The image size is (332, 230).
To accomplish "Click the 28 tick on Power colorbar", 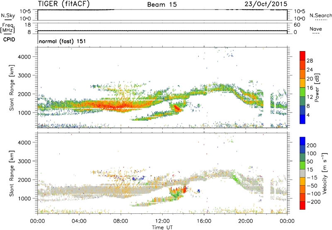I will click(x=310, y=61).
